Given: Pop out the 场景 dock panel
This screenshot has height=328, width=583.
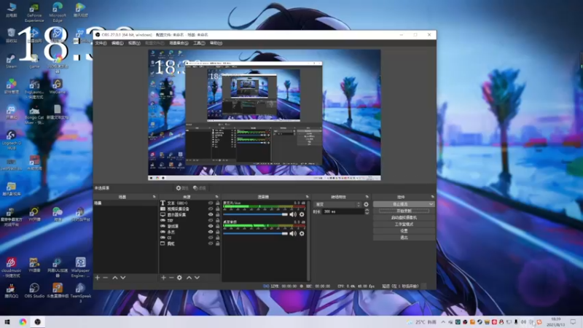Looking at the screenshot, I should (x=154, y=197).
